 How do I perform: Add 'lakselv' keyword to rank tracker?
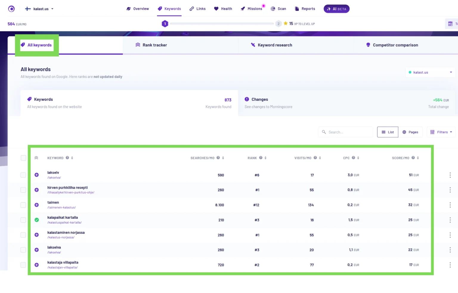point(37,175)
